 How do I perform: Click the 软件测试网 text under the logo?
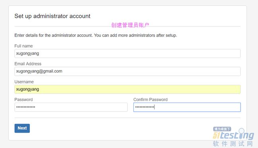(x=233, y=144)
